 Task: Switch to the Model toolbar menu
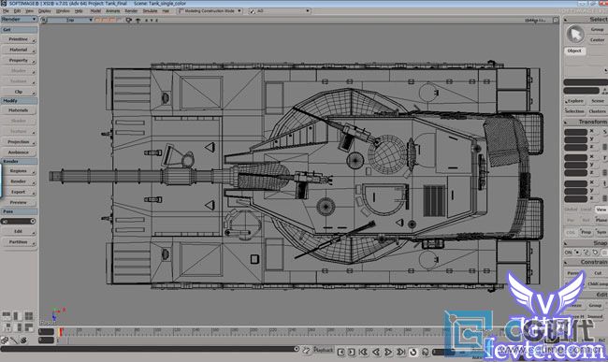tap(95, 11)
